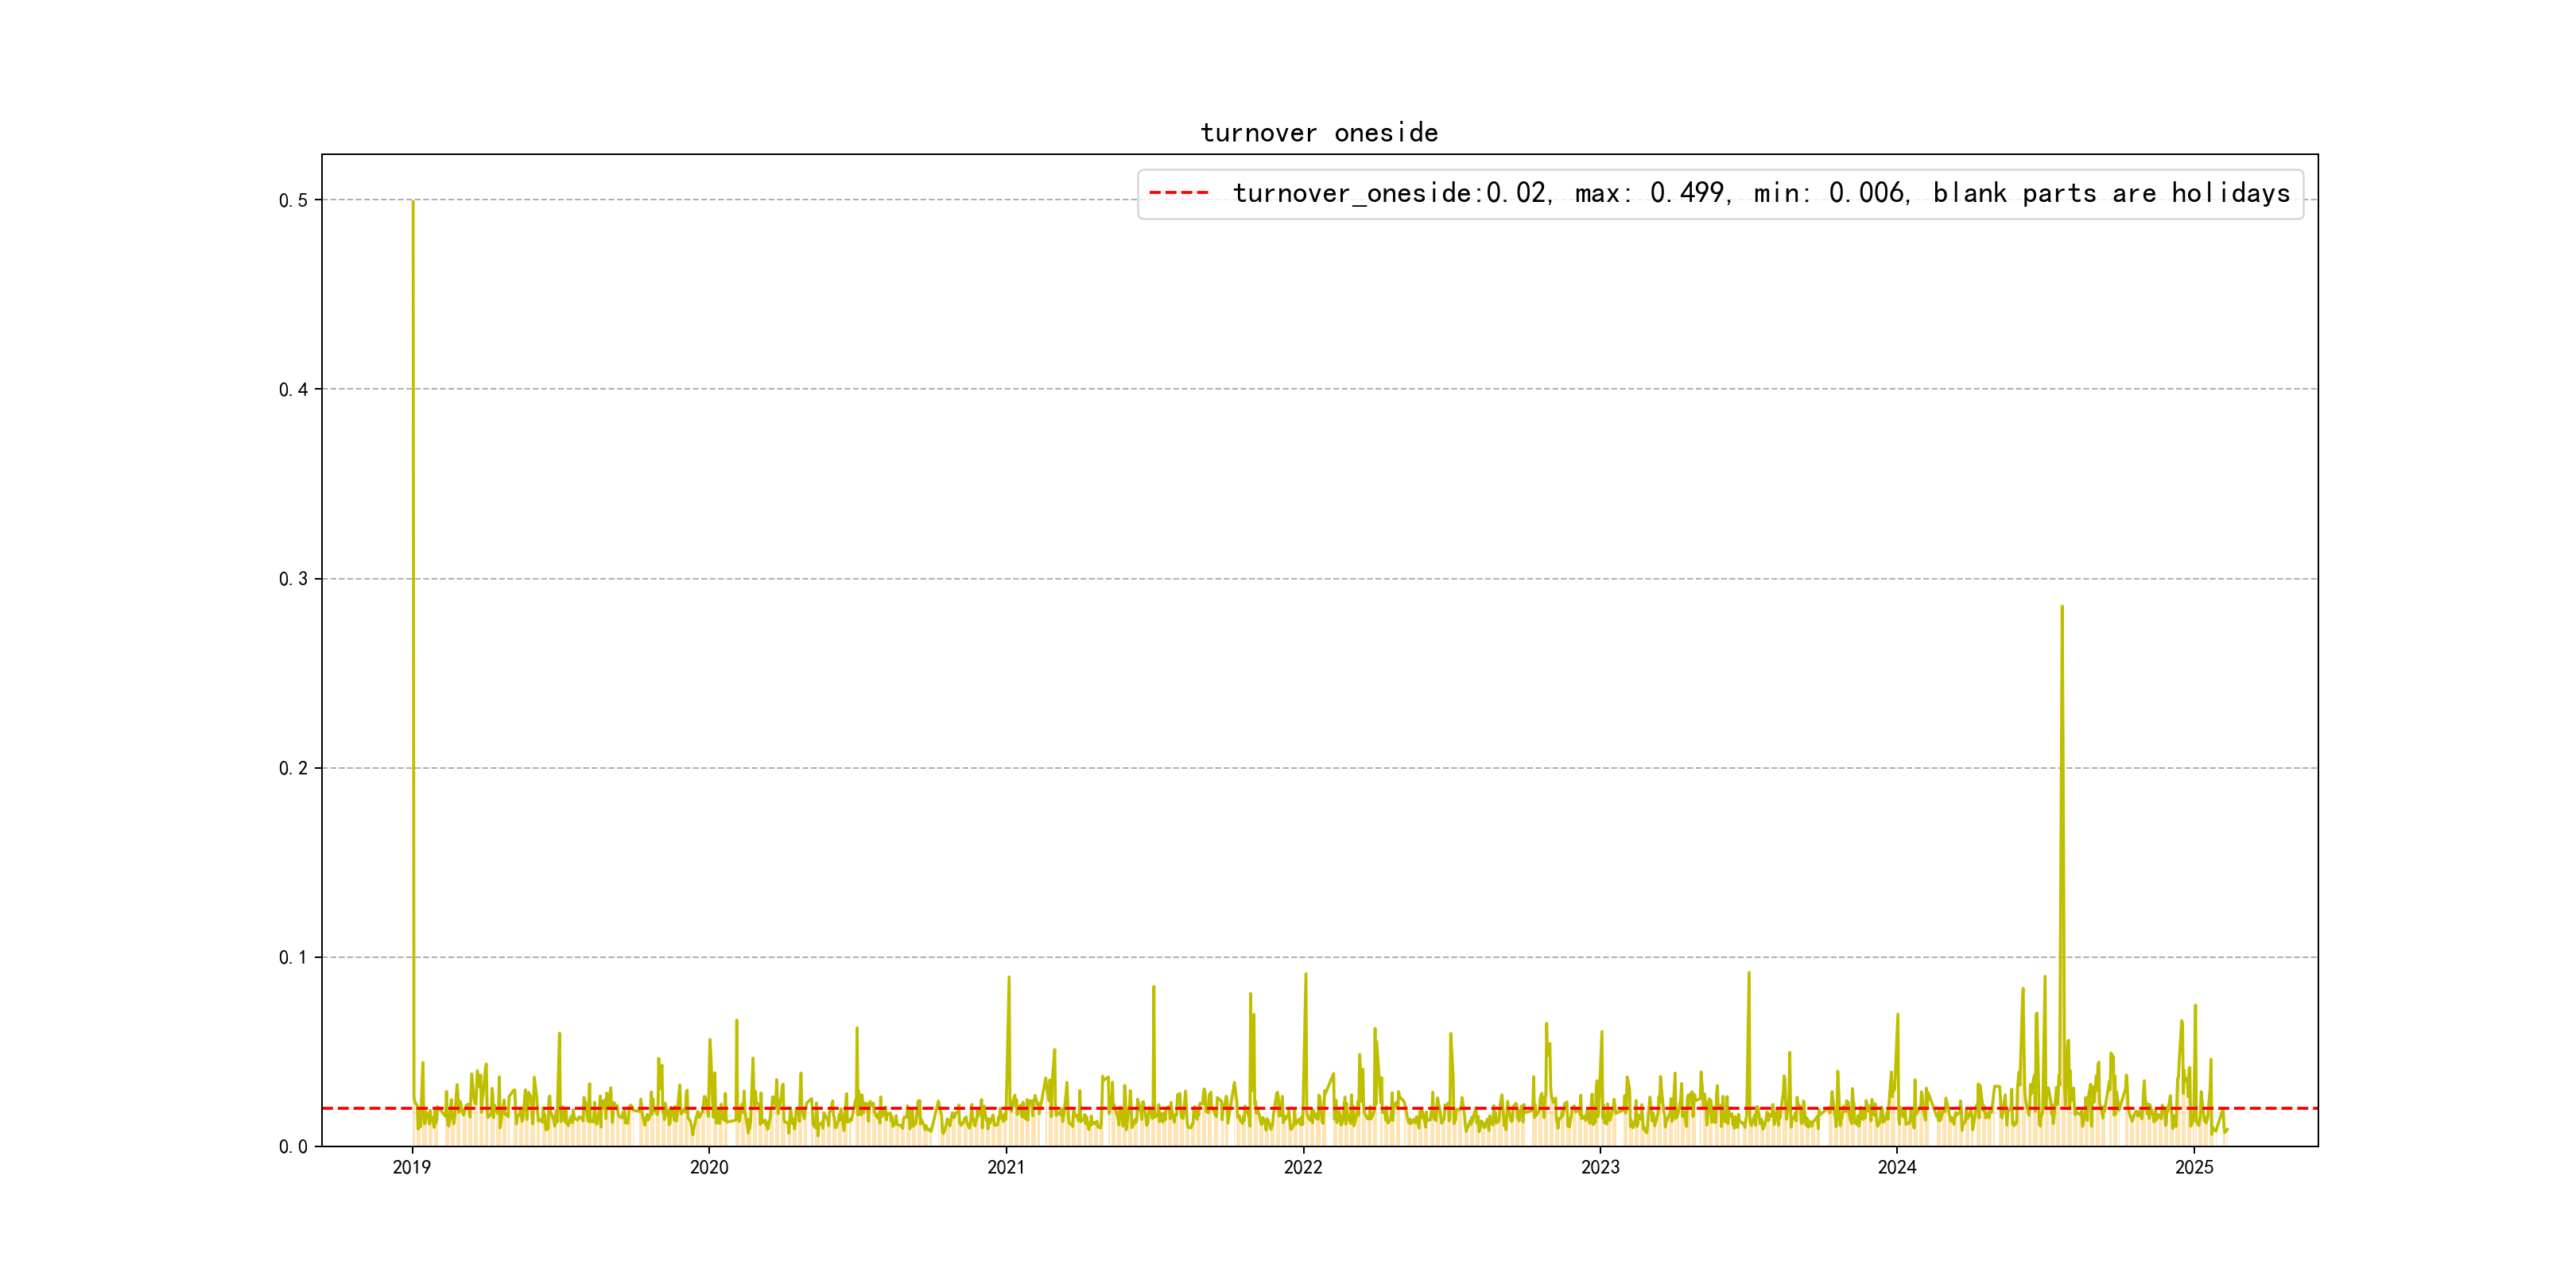Select the 2025 x-axis tick label
This screenshot has width=2576, height=1288.
(2195, 1167)
